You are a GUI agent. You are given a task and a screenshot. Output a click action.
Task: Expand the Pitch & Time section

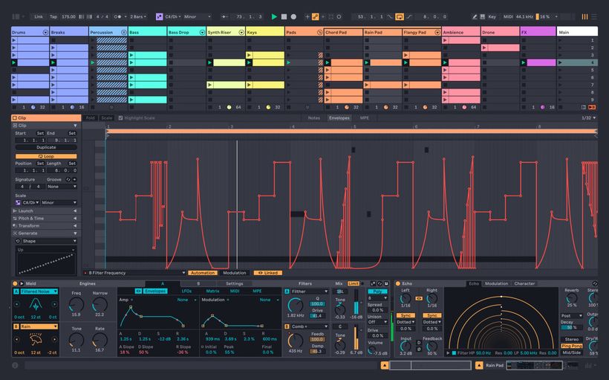(45, 219)
